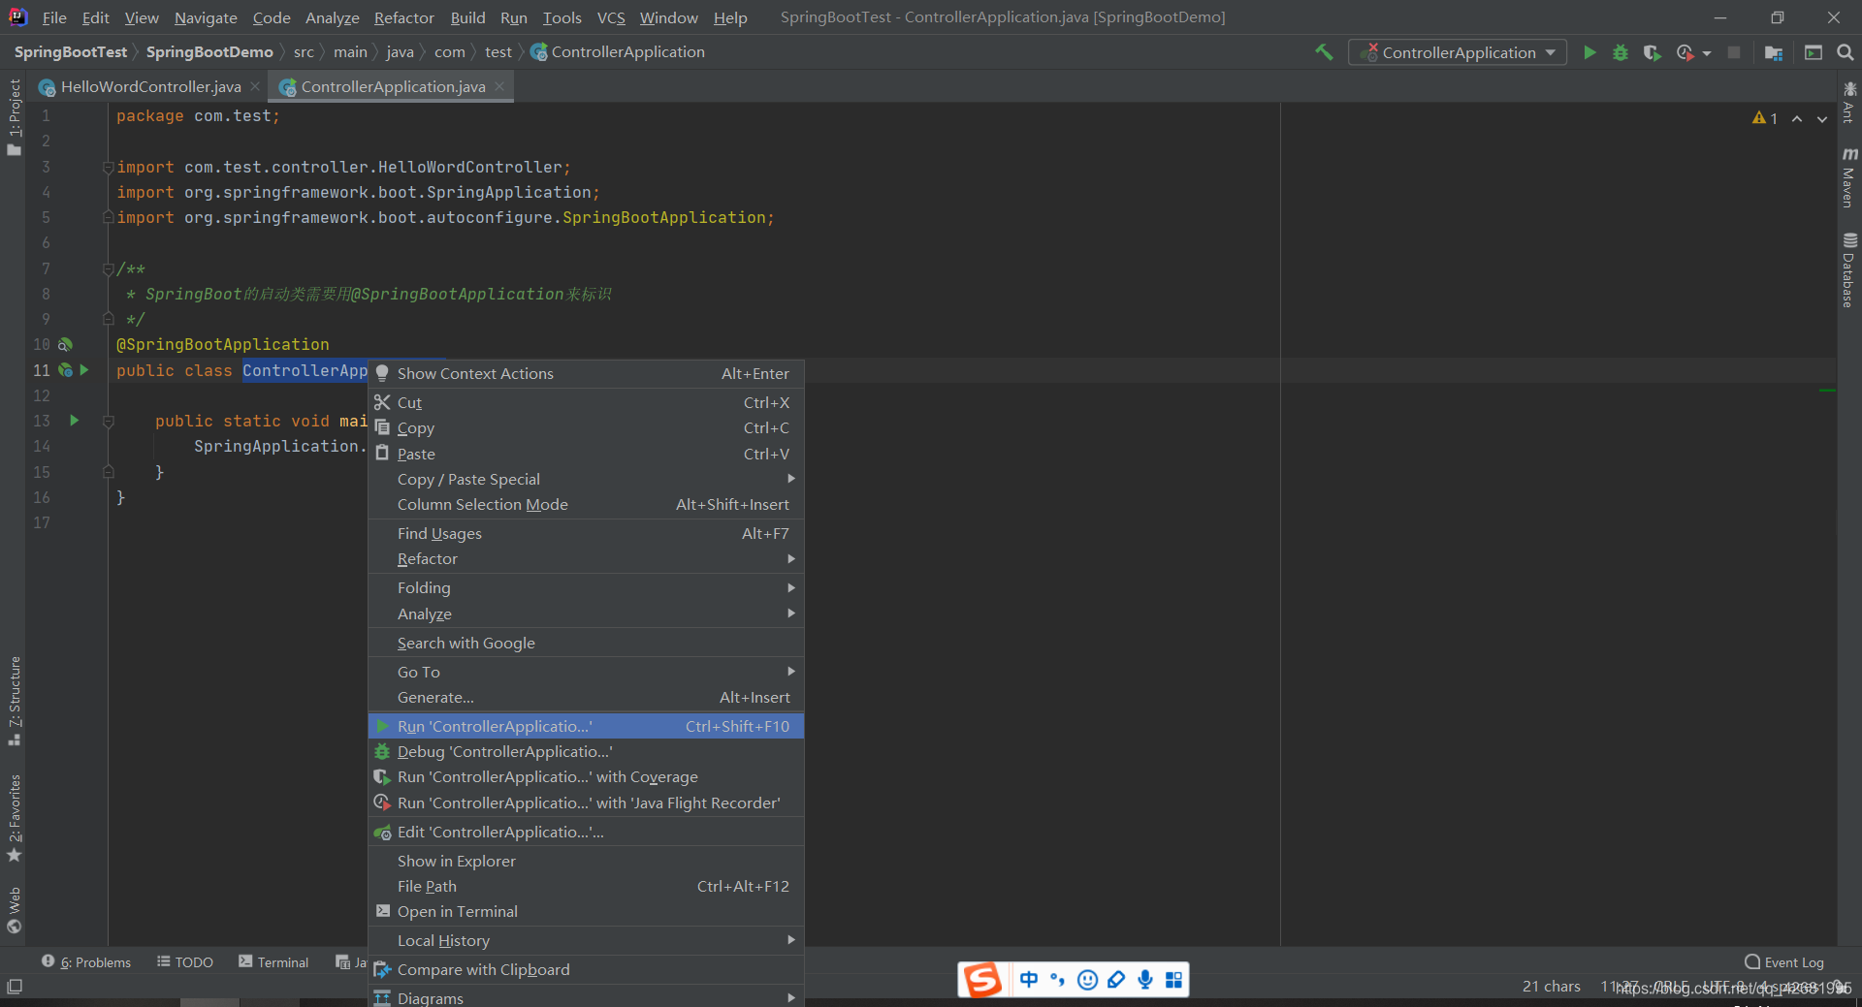
Task: Expand the Copy / Paste Special submenu
Action: point(586,479)
